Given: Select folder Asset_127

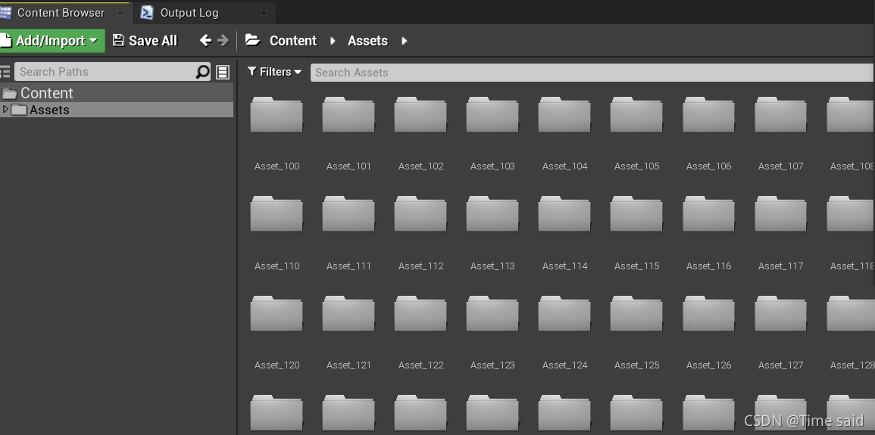Looking at the screenshot, I should [x=781, y=314].
